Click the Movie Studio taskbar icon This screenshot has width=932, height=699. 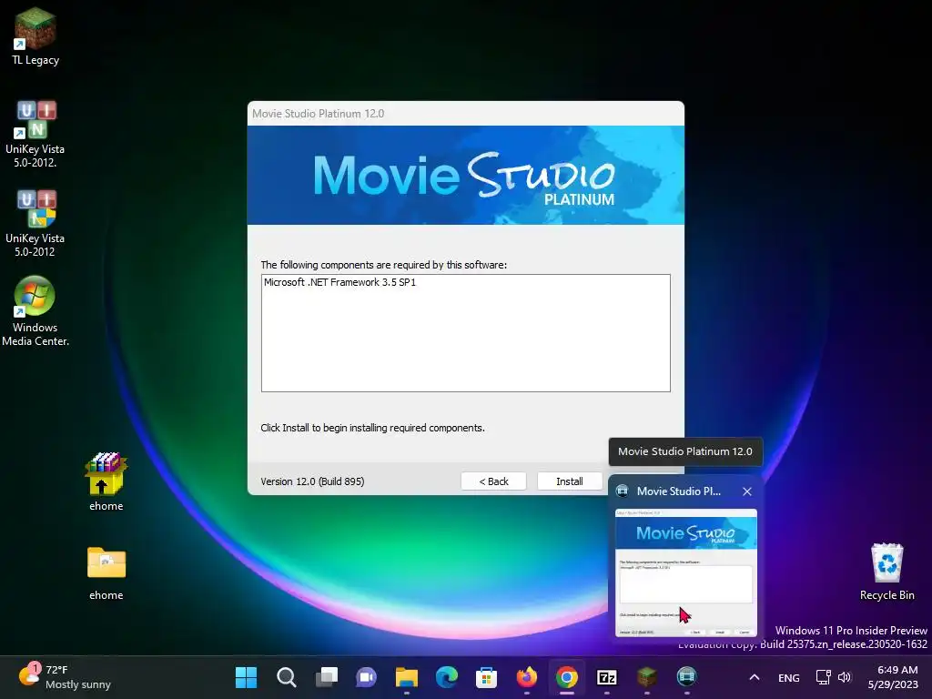tap(686, 677)
